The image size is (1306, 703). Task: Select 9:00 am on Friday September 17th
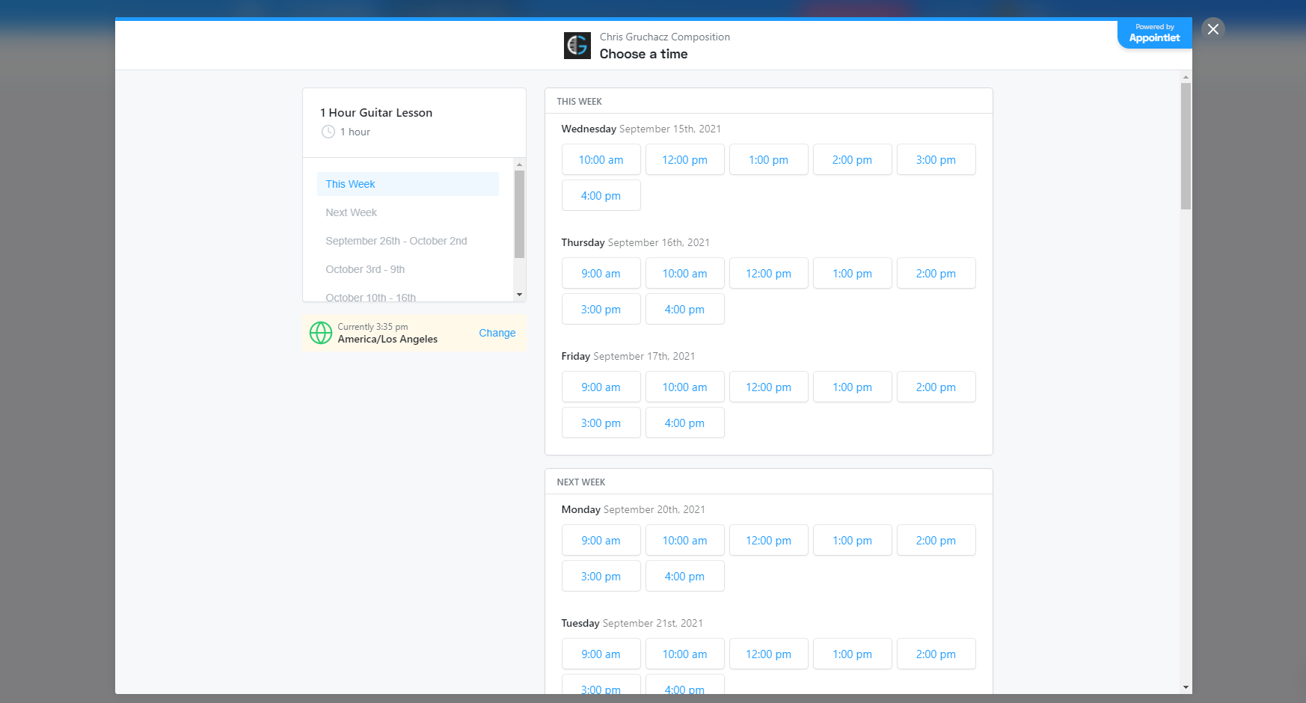pos(601,387)
